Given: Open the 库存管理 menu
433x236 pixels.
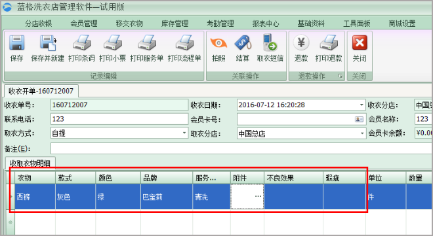Looking at the screenshot, I should pyautogui.click(x=175, y=24).
